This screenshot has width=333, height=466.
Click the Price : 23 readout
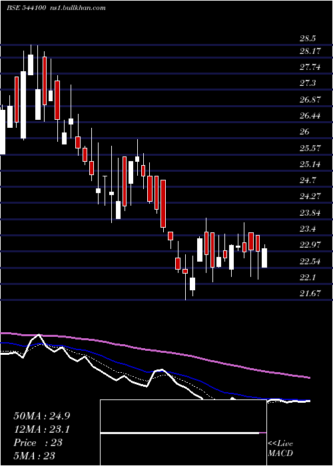(x=38, y=443)
